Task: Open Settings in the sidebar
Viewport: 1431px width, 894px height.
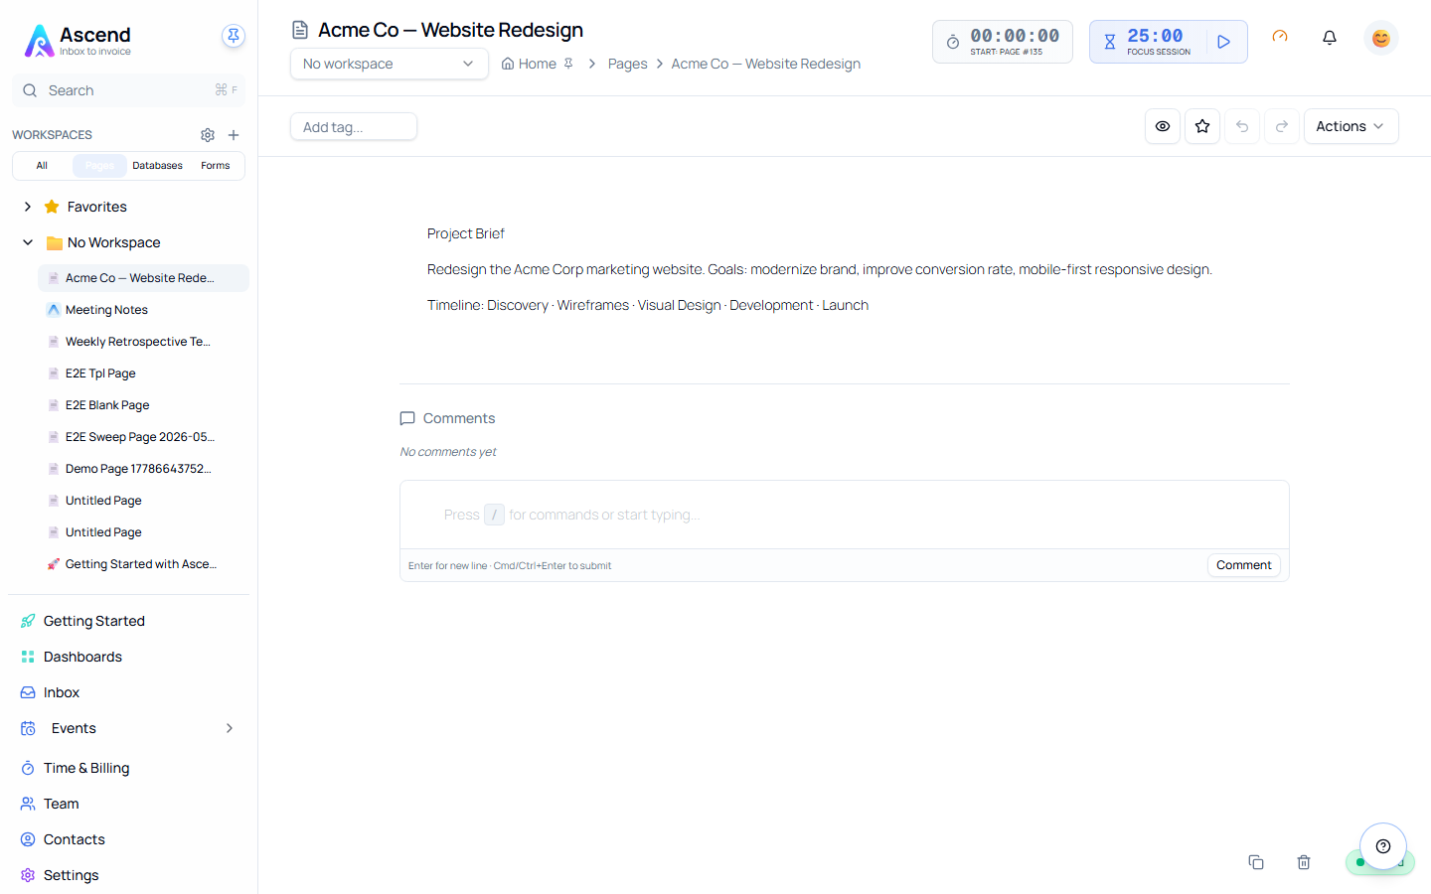Action: point(128,875)
